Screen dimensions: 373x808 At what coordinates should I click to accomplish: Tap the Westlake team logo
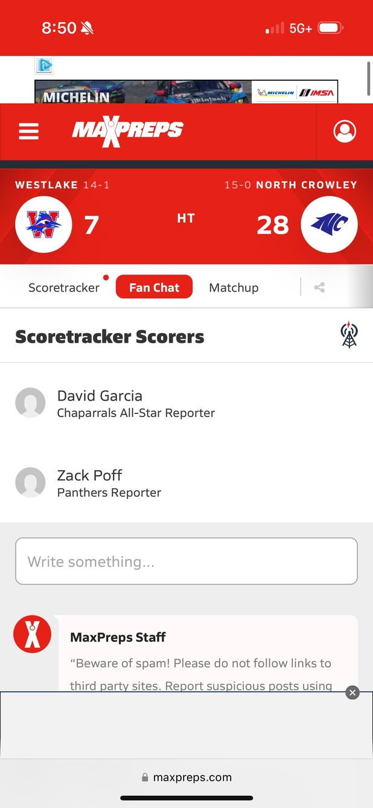43,224
